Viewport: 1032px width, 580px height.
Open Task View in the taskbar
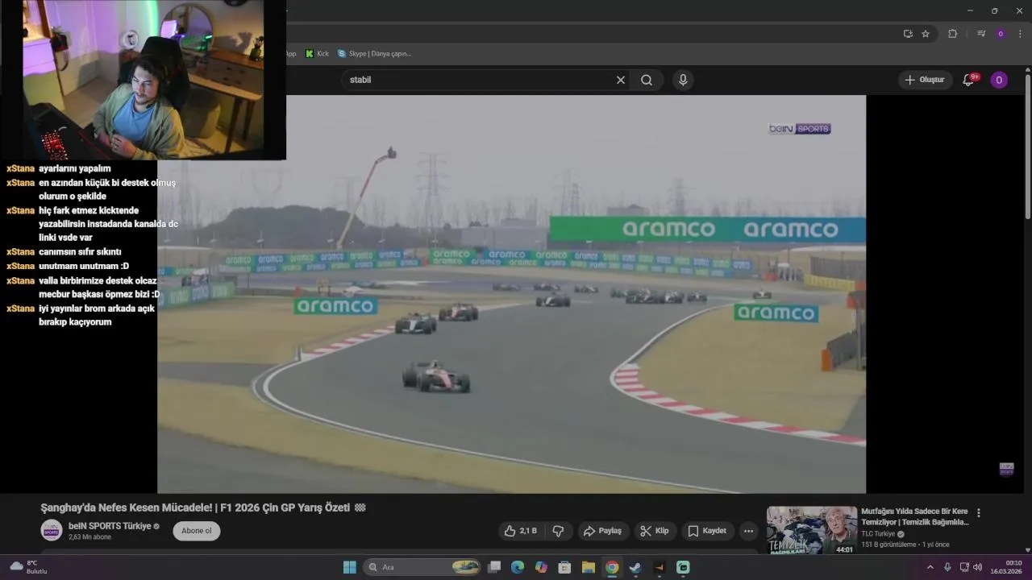click(x=494, y=567)
